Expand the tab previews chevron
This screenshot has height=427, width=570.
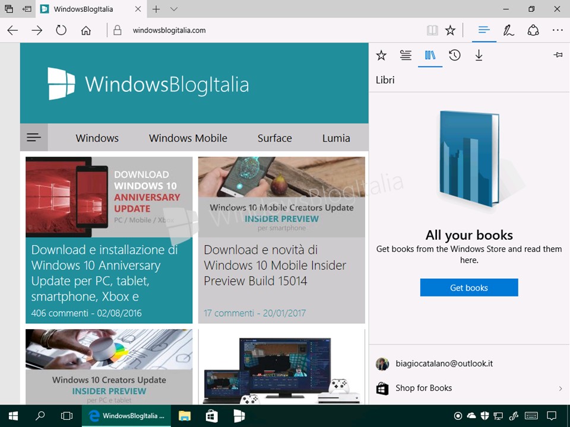coord(174,9)
